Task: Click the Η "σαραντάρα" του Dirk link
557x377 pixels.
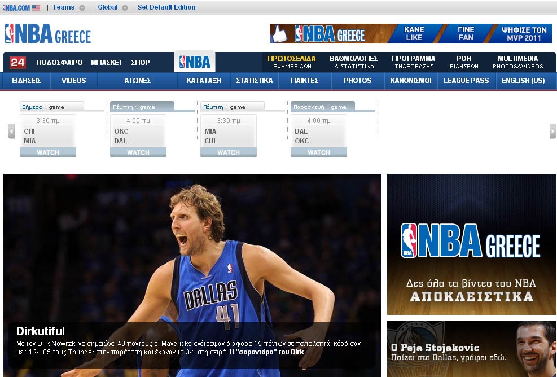Action: [267, 352]
